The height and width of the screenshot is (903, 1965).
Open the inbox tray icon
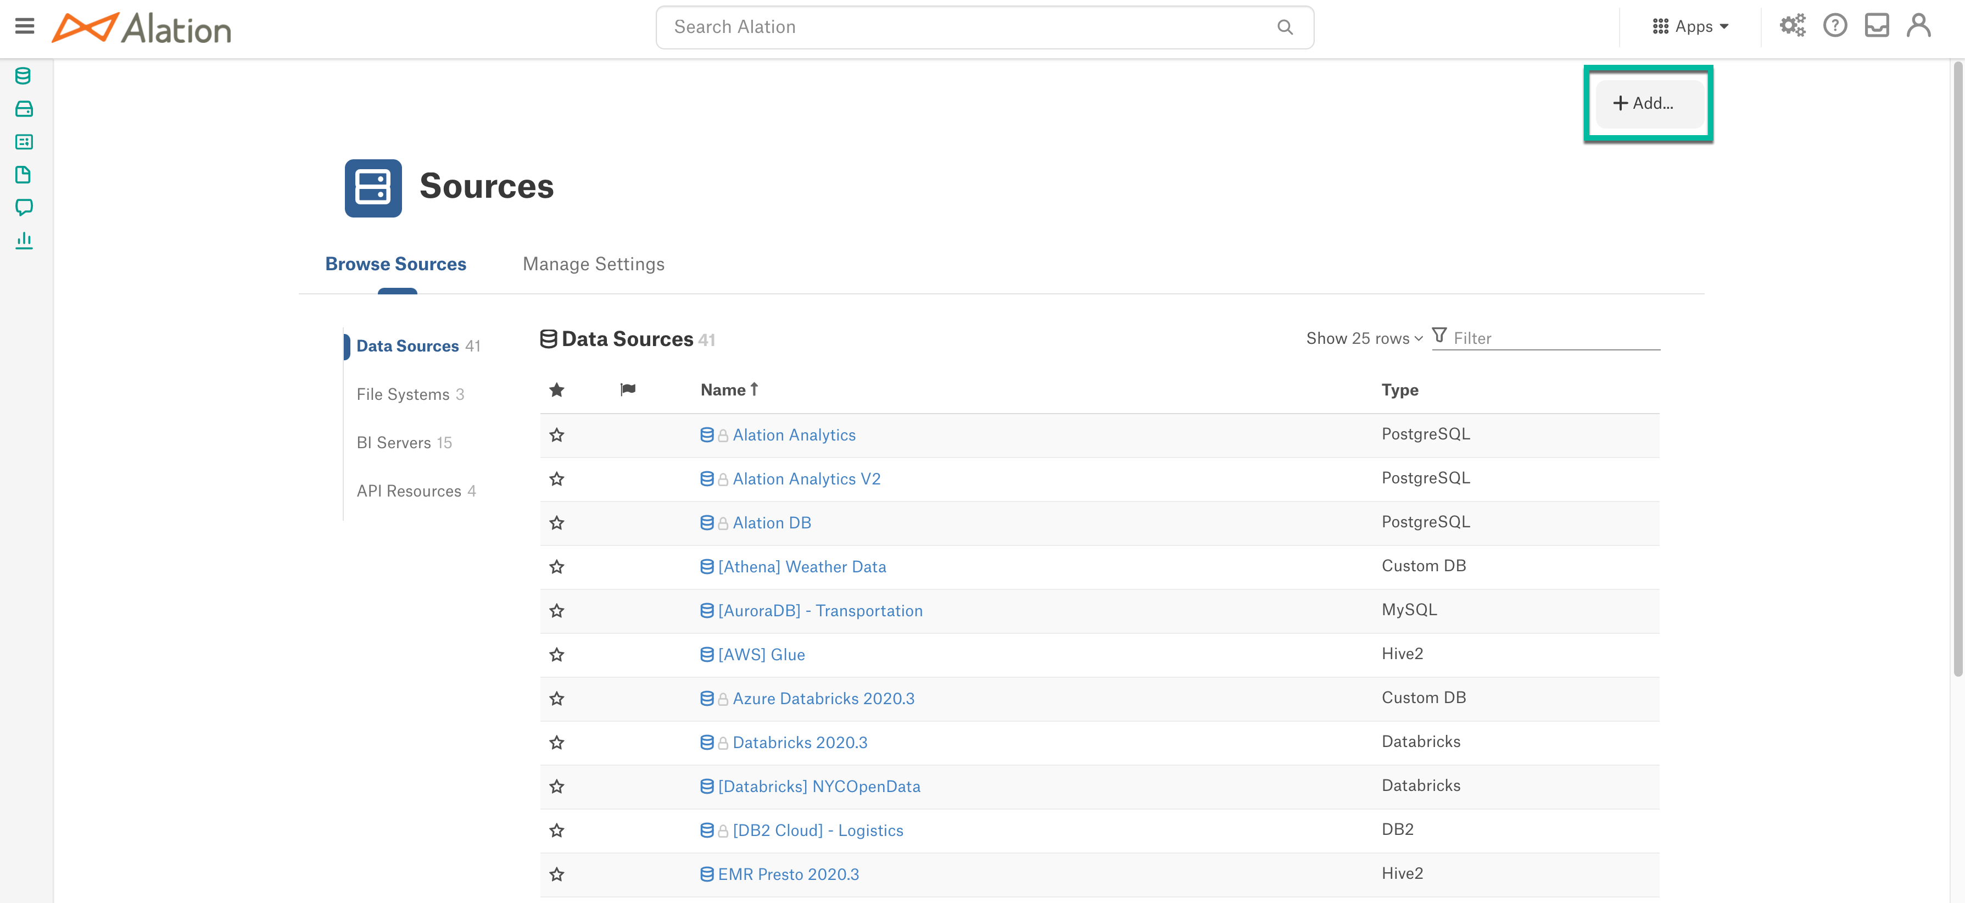(x=1877, y=26)
